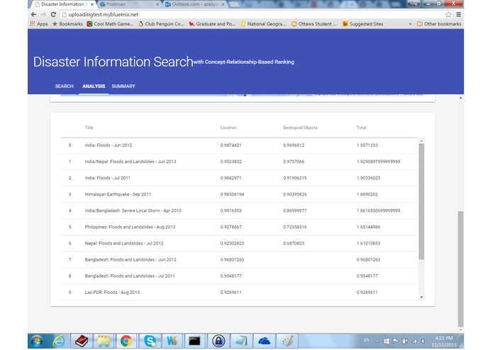Open Google Chrome from the taskbar
The height and width of the screenshot is (350, 493).
(126, 341)
